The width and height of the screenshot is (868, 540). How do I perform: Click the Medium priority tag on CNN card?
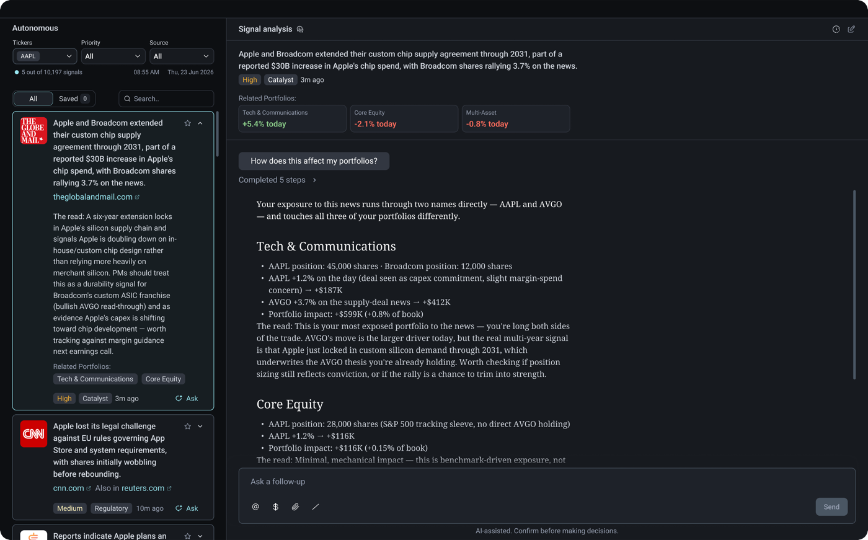pyautogui.click(x=69, y=508)
